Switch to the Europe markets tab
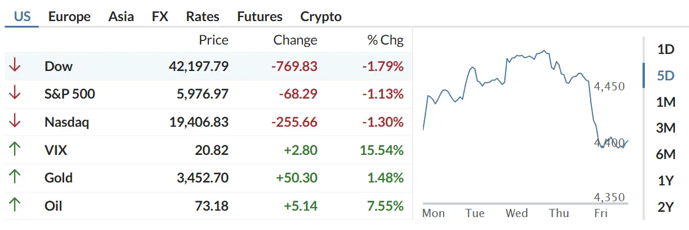 pyautogui.click(x=69, y=16)
